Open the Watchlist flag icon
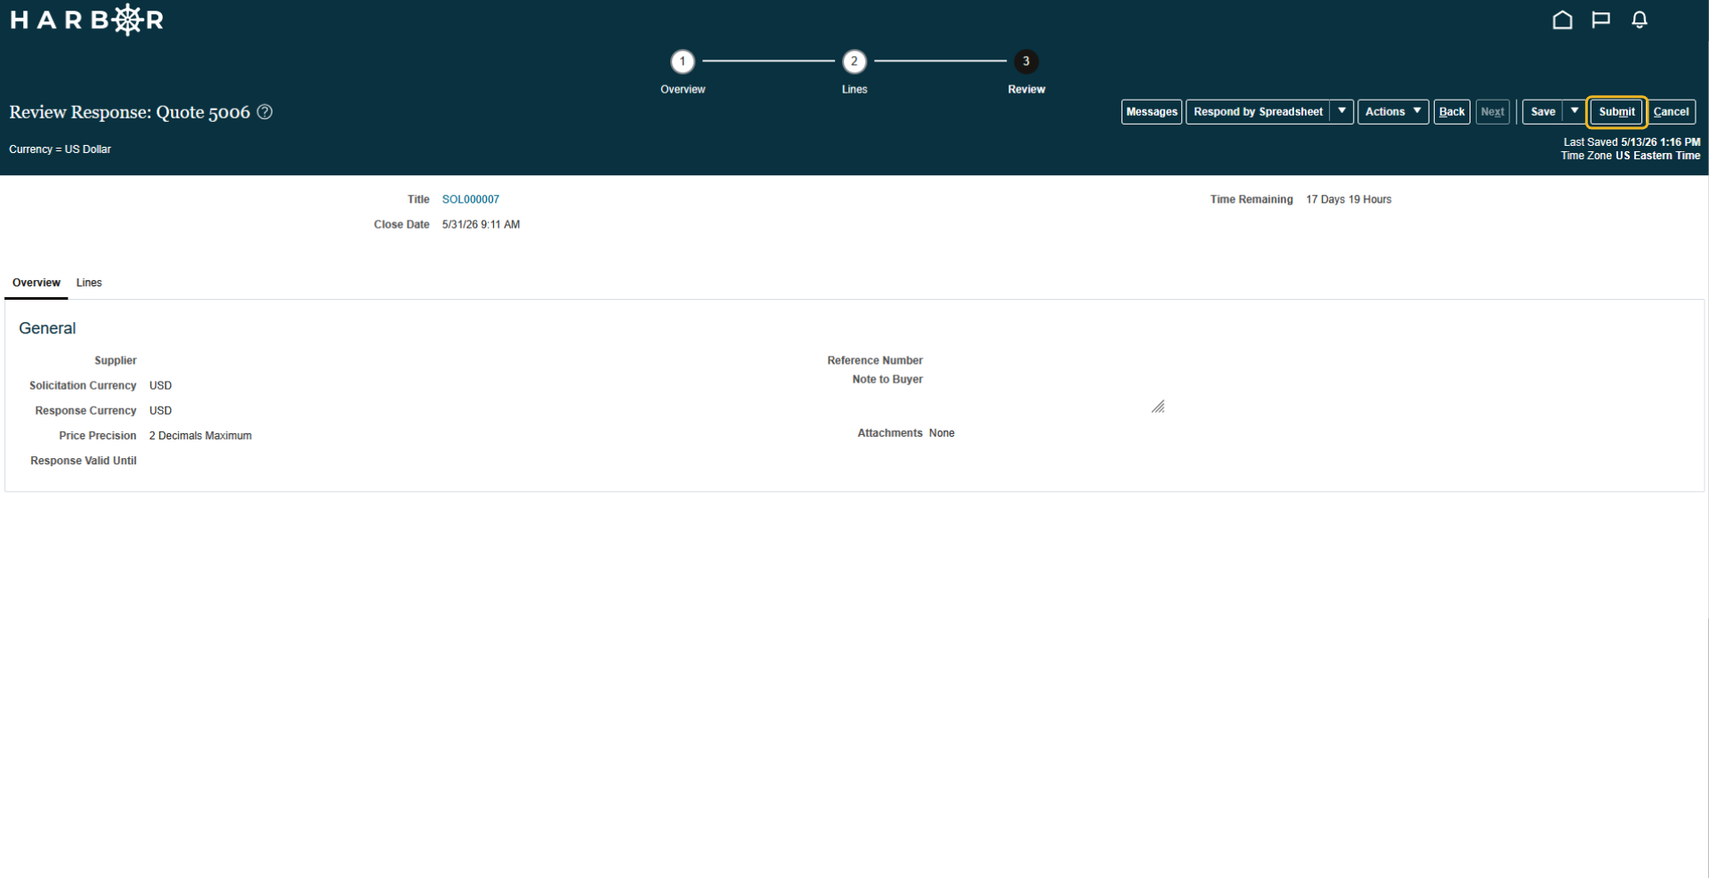This screenshot has height=878, width=1709. click(x=1600, y=20)
